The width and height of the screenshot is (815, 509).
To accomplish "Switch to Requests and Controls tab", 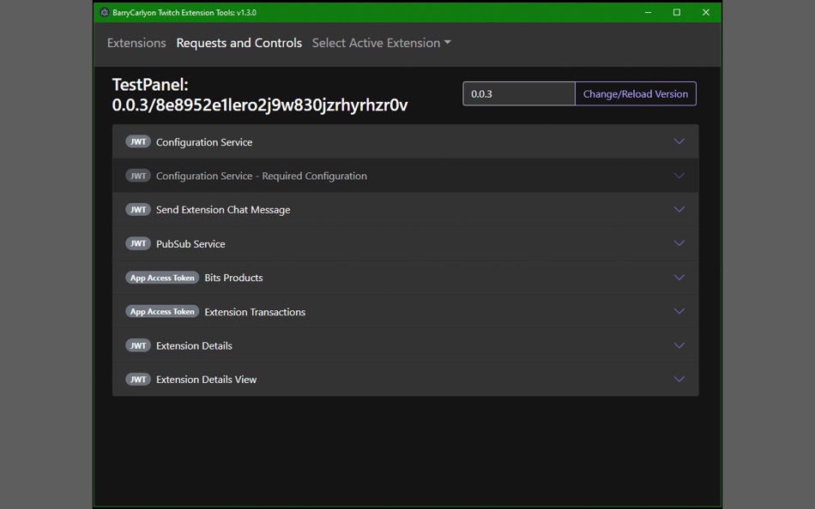I will pos(239,43).
